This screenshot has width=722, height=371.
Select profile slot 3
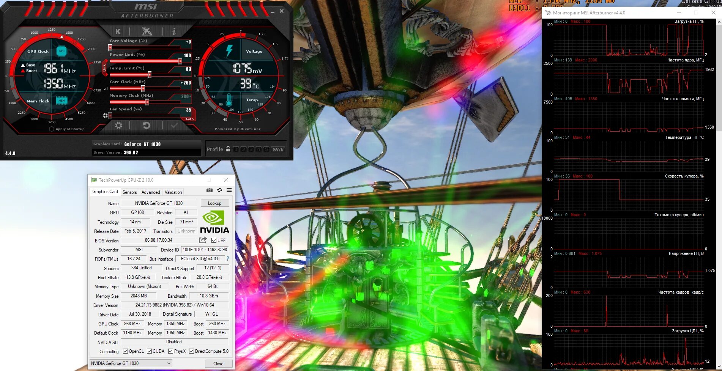click(x=251, y=149)
